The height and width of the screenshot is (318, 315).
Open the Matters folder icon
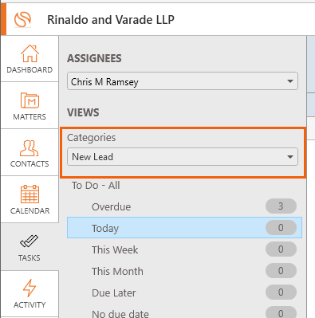click(x=30, y=100)
